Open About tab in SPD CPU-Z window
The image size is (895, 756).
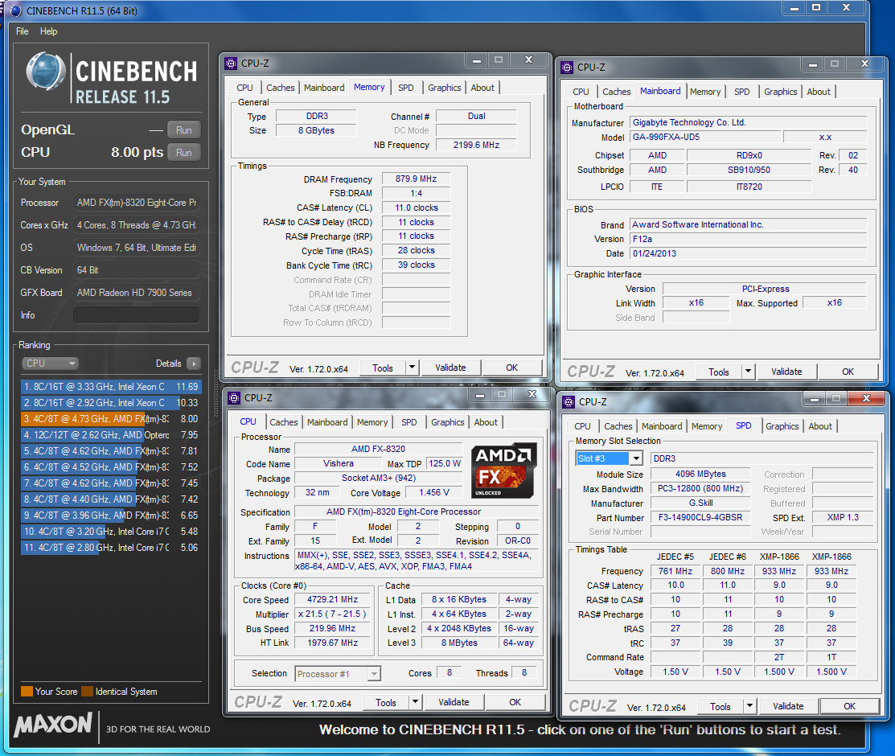820,426
